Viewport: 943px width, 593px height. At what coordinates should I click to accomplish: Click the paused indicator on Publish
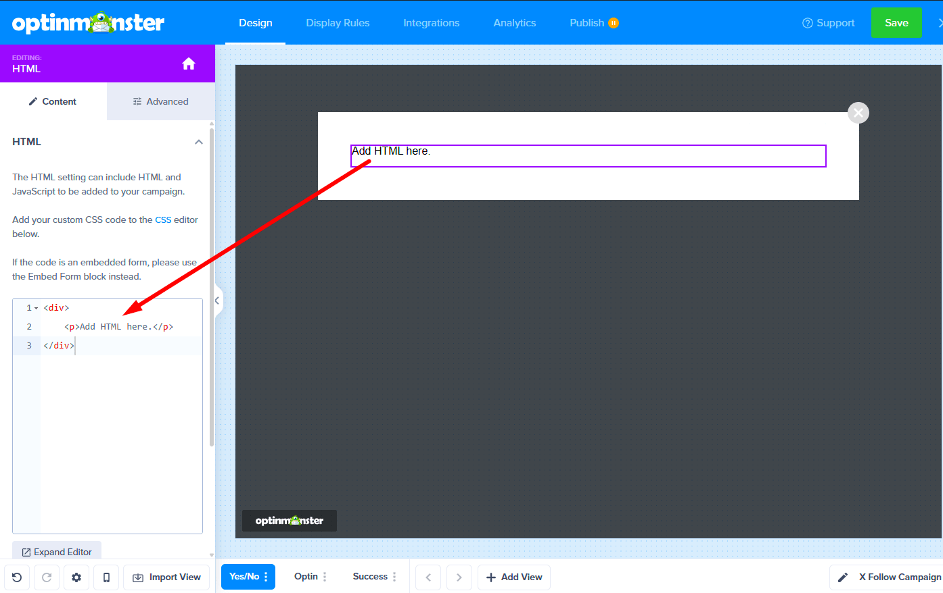click(614, 23)
